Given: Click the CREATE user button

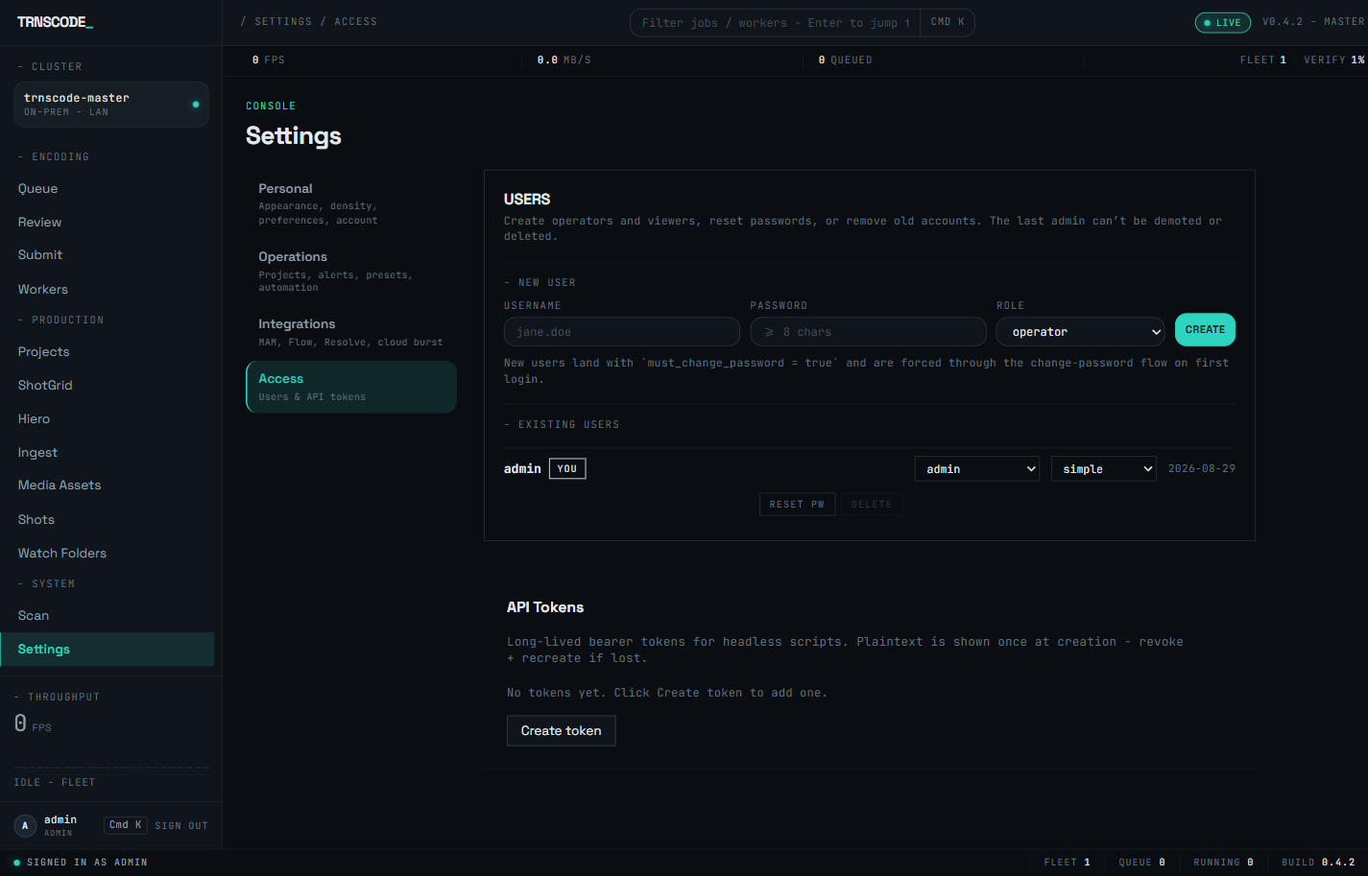Looking at the screenshot, I should coord(1205,330).
